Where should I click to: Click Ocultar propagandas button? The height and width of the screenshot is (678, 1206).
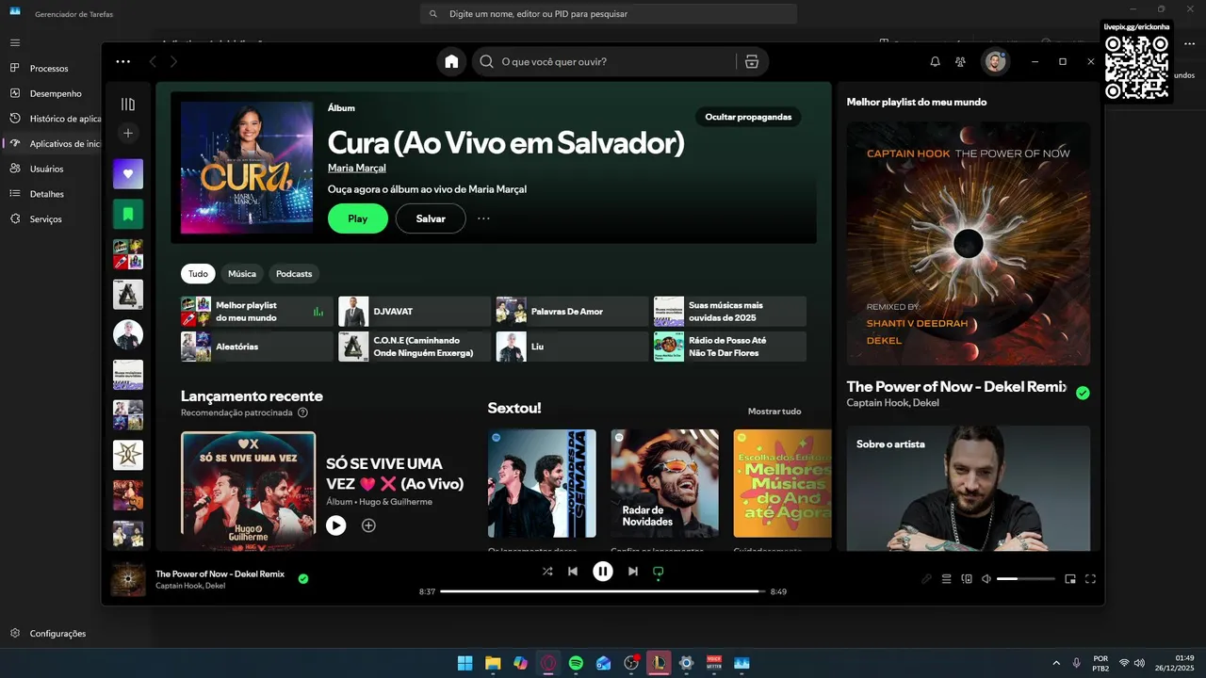coord(748,117)
